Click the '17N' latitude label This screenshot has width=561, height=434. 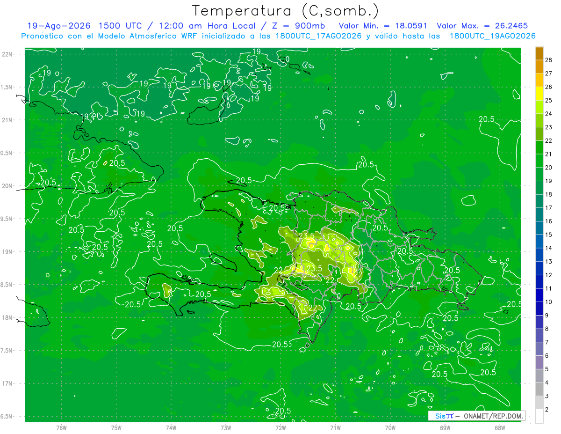7,383
